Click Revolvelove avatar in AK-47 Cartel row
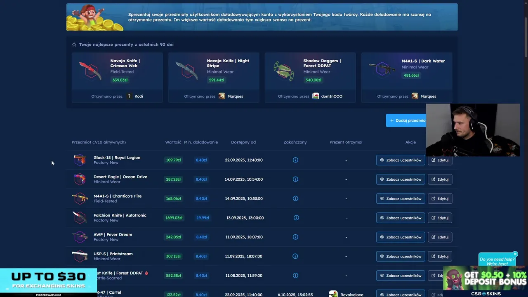The image size is (528, 297). 333,295
